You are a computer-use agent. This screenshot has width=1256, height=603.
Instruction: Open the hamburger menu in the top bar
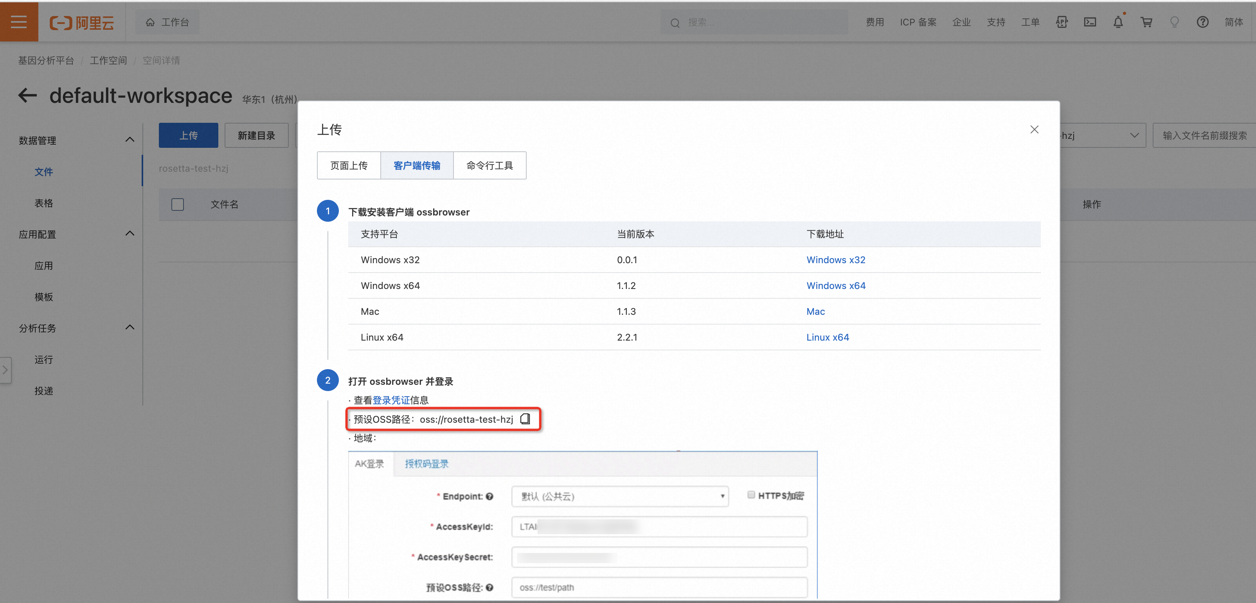pos(19,22)
